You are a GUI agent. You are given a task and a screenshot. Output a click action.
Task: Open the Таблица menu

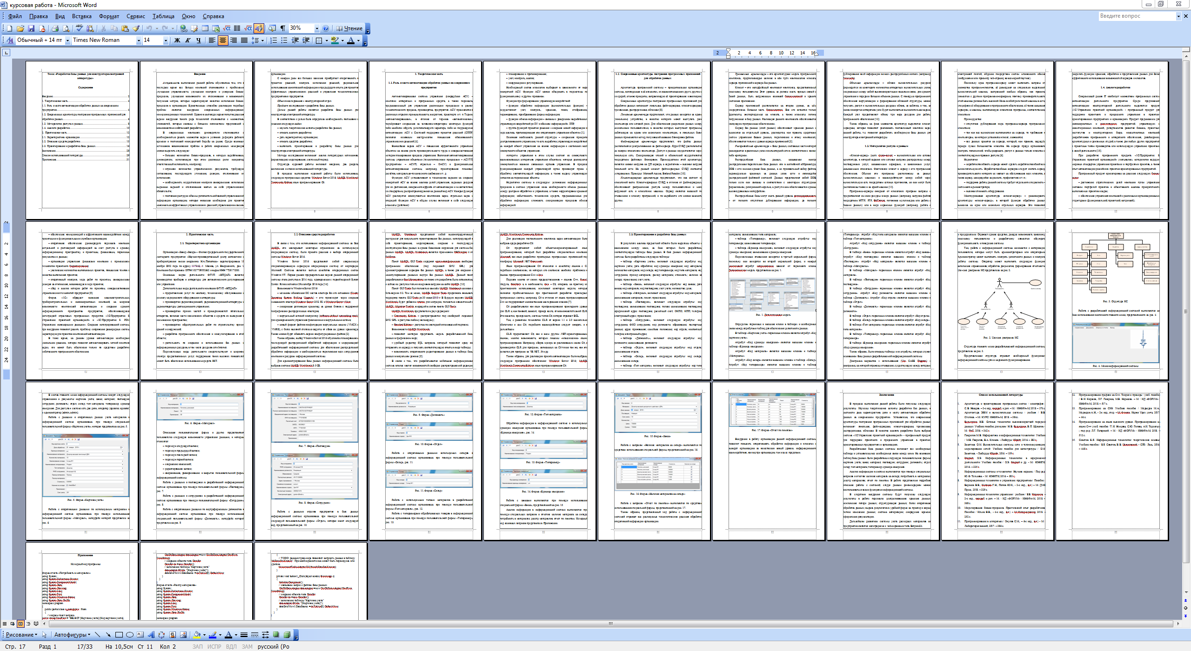coord(163,16)
